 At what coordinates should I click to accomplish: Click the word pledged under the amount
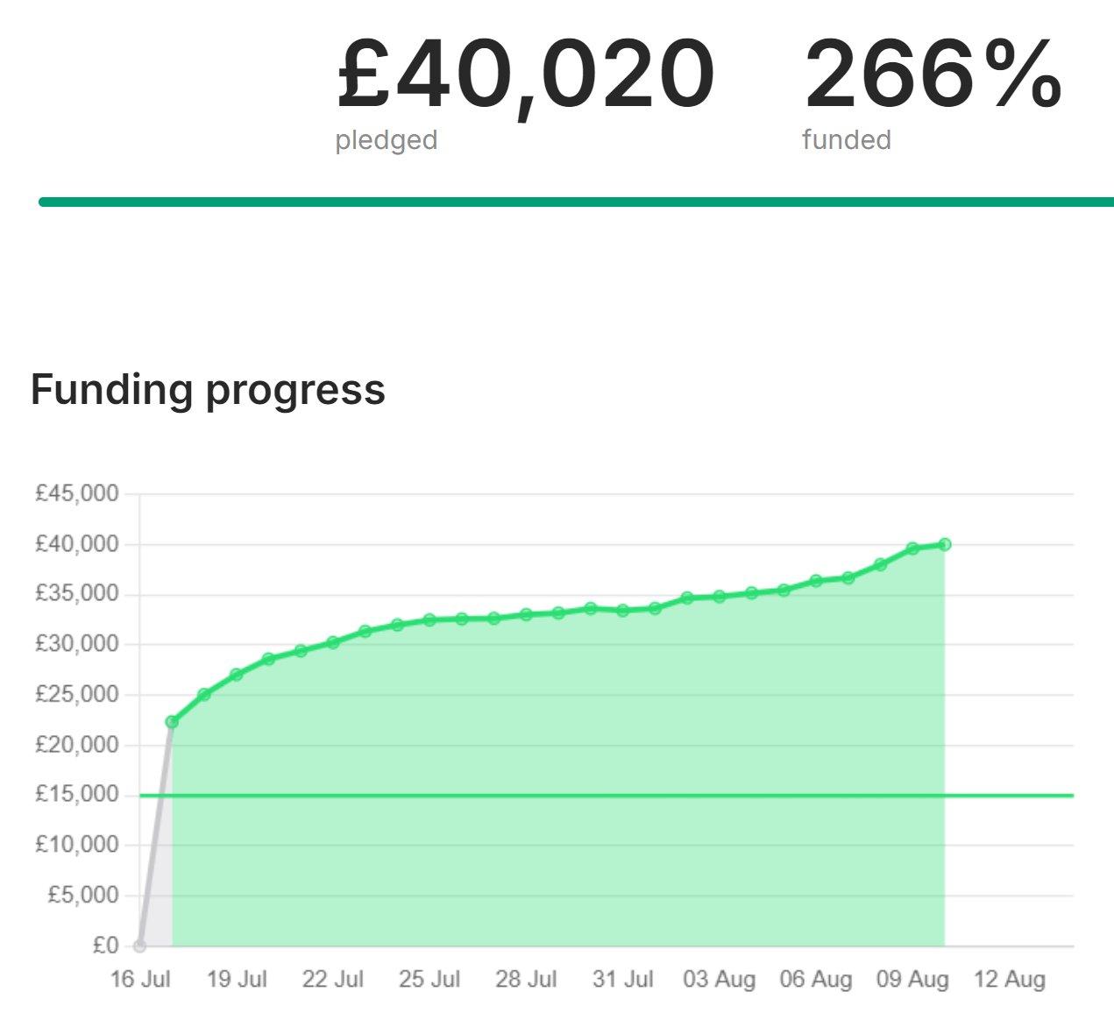386,140
